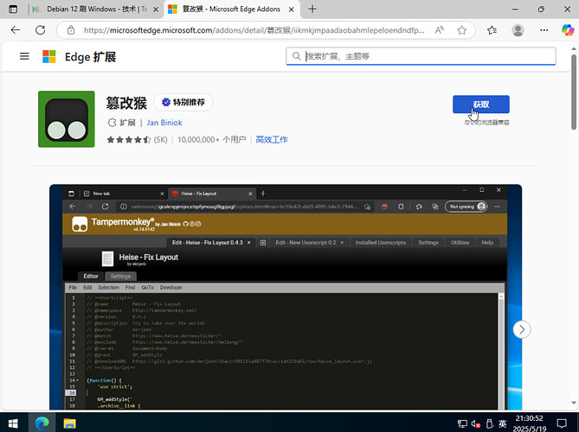The width and height of the screenshot is (579, 432).
Task: Focus the extension search box
Action: pyautogui.click(x=421, y=56)
